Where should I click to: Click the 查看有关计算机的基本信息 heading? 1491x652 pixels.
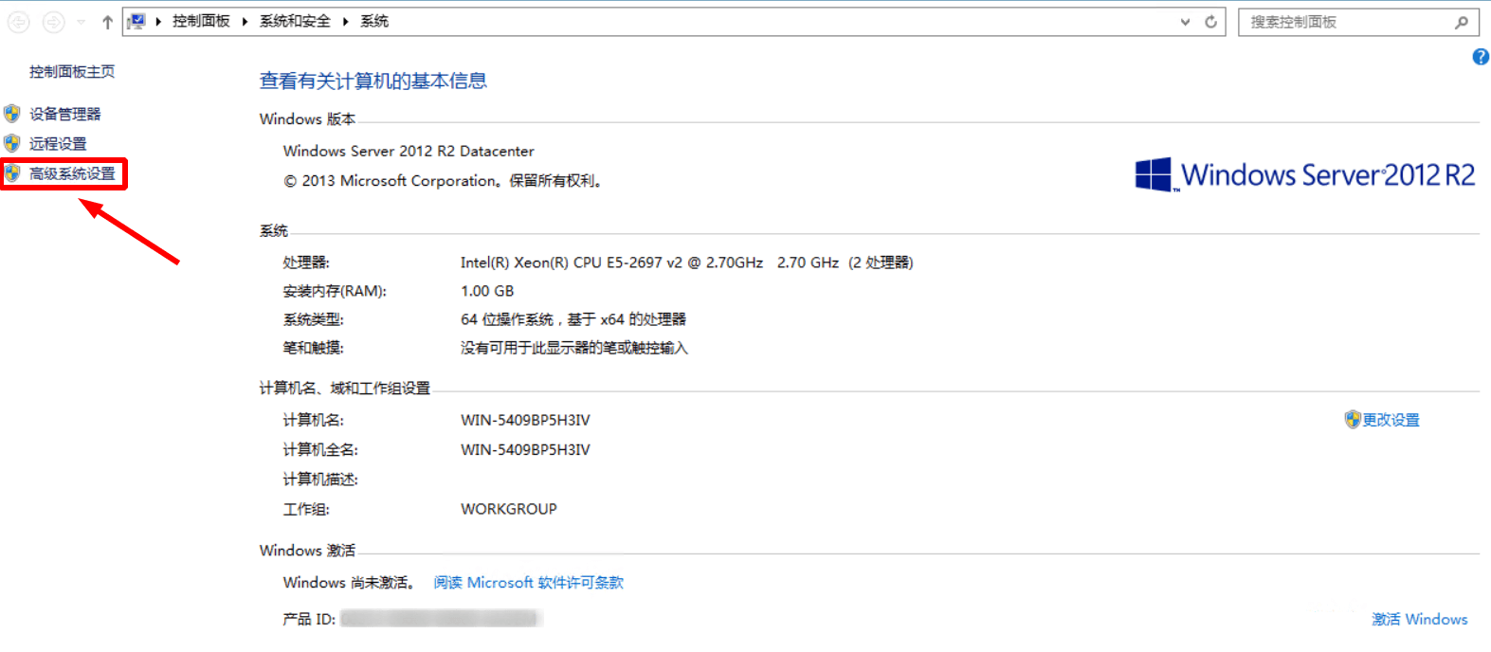point(373,81)
